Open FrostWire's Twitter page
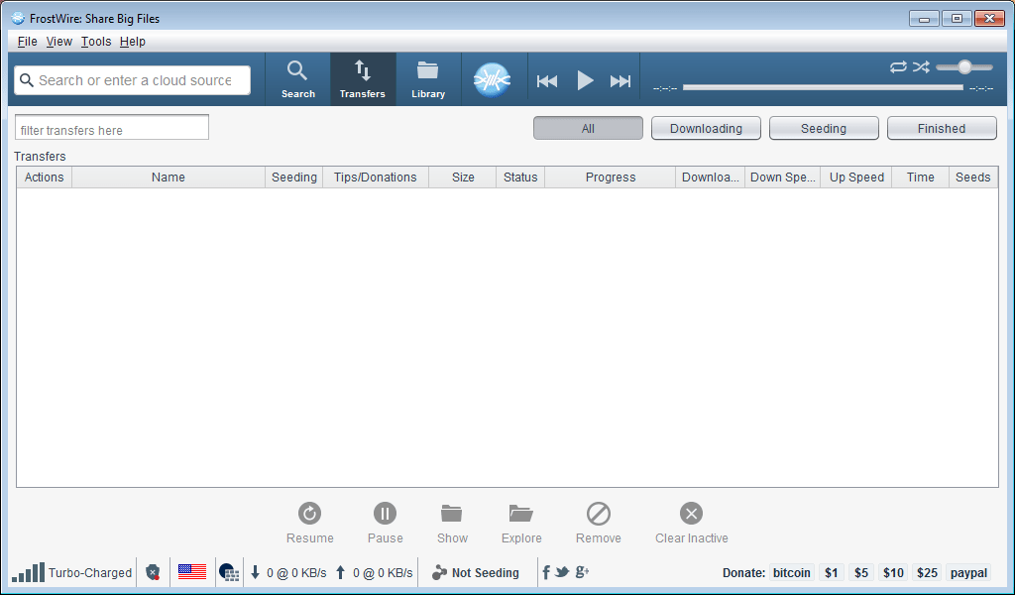Screen dimensions: 1015x595 tap(562, 571)
